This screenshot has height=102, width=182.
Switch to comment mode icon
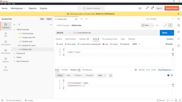click(170, 25)
